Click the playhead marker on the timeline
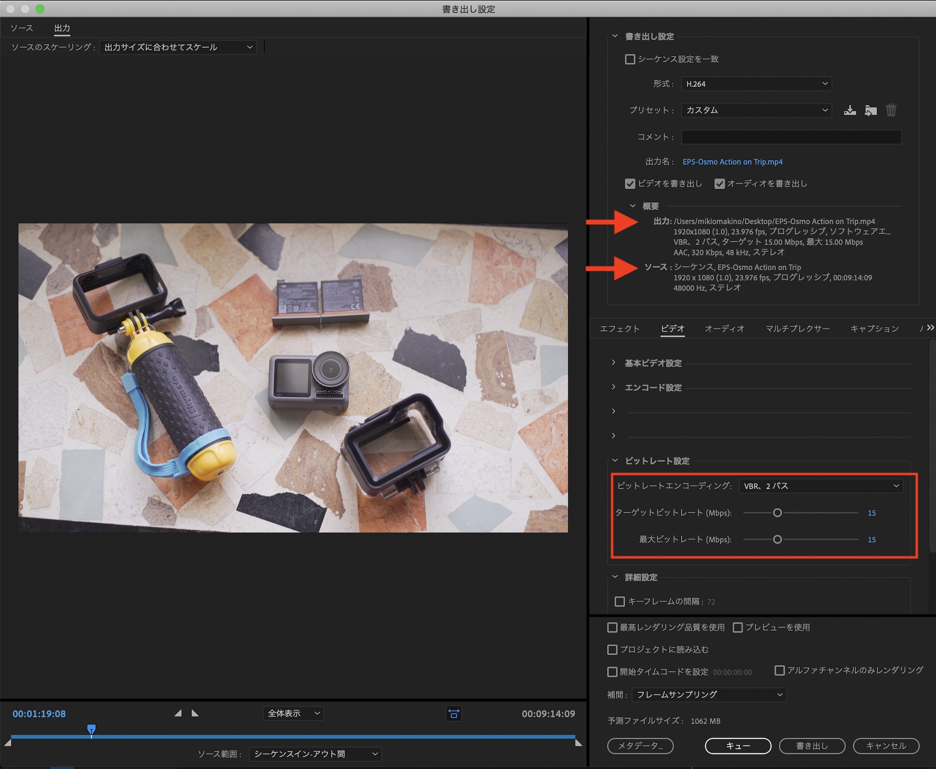936x769 pixels. coord(91,729)
